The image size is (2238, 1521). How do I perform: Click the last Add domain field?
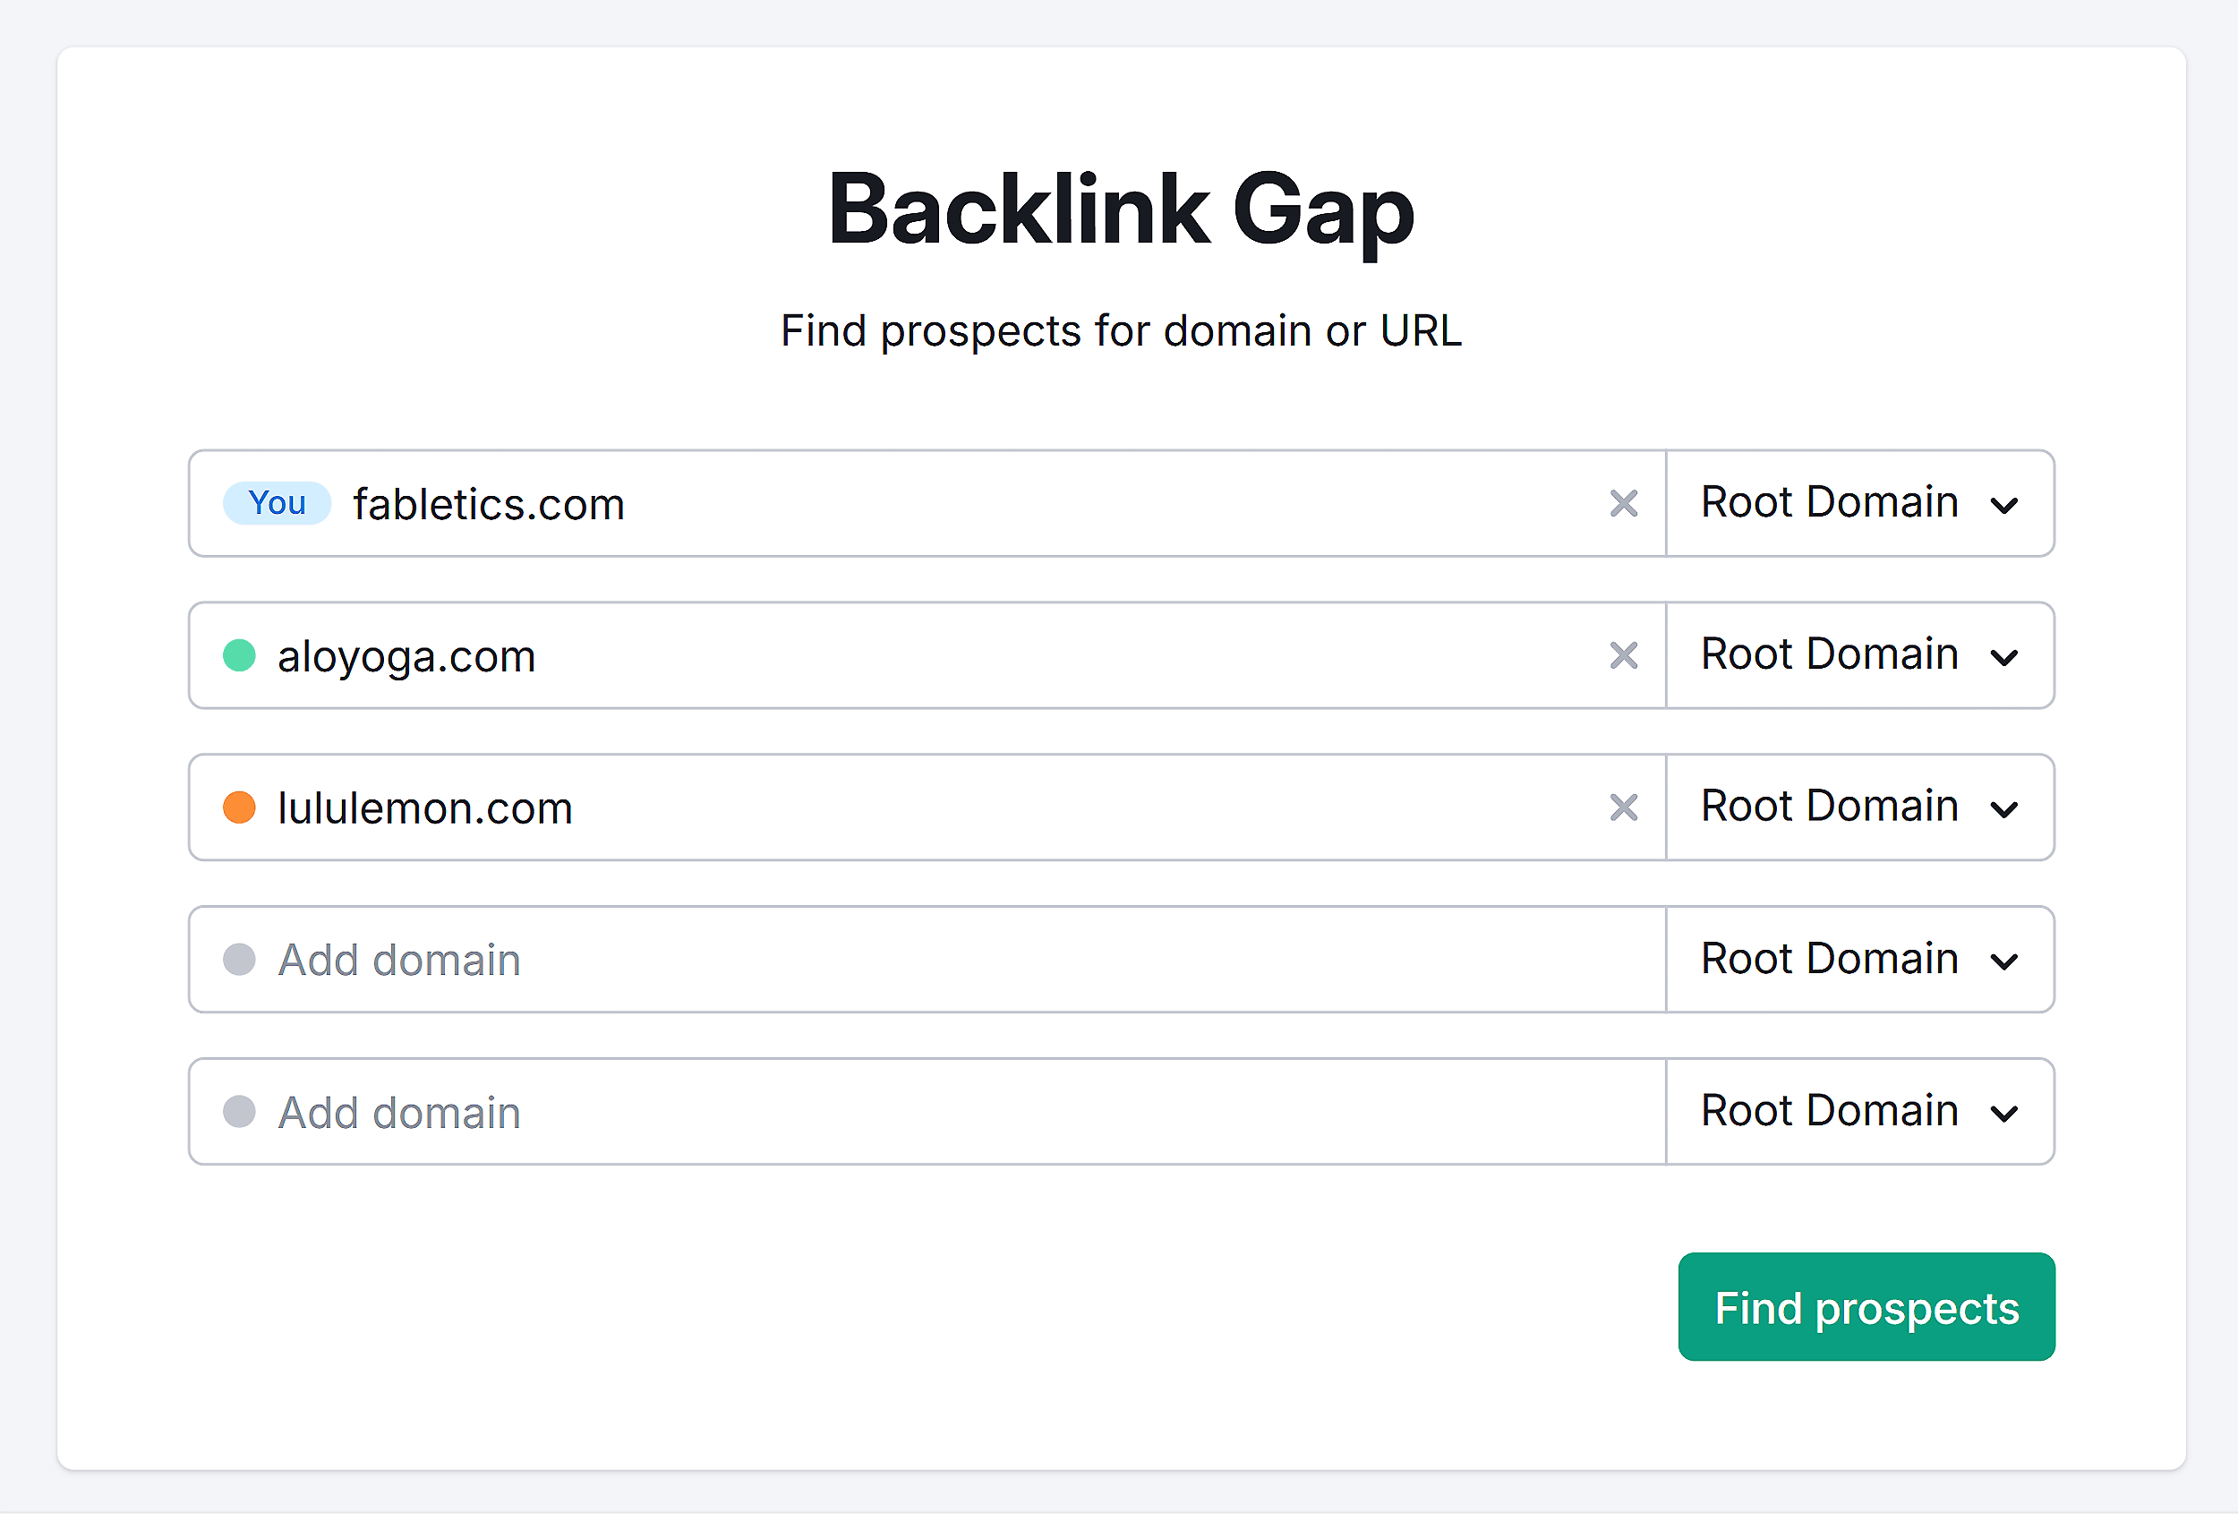coord(927,1112)
